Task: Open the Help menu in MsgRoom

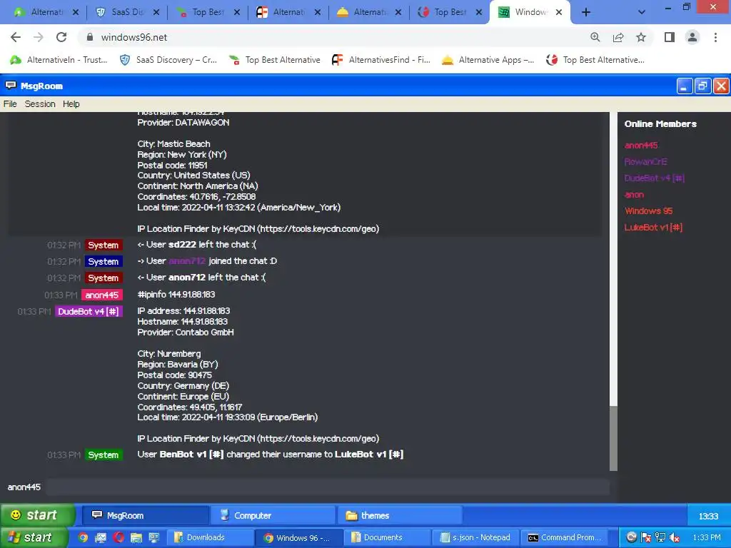Action: click(x=71, y=104)
